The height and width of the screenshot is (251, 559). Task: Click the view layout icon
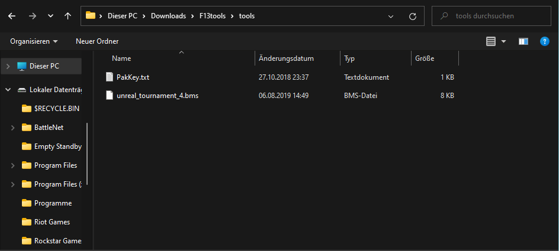(490, 41)
